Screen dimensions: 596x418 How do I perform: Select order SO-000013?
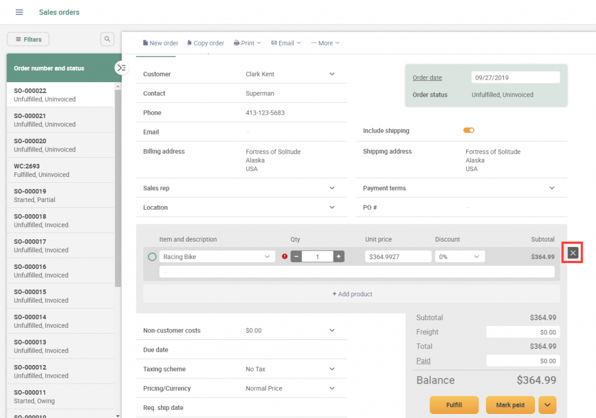point(61,346)
